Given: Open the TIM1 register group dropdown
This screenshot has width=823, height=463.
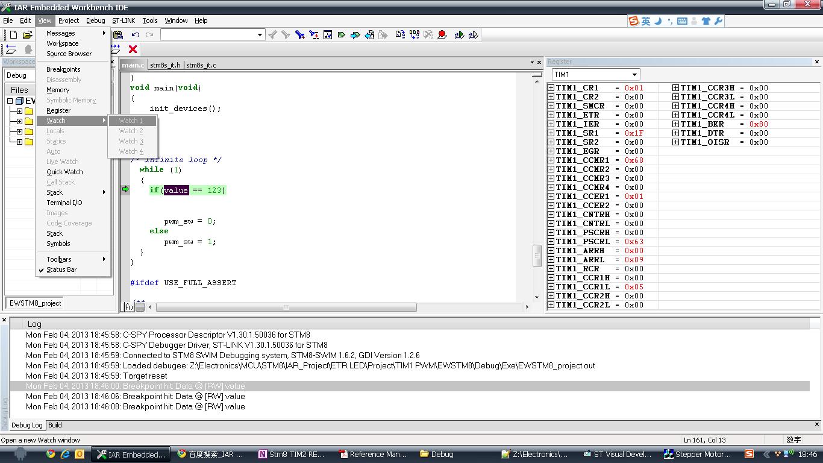Looking at the screenshot, I should (x=634, y=75).
